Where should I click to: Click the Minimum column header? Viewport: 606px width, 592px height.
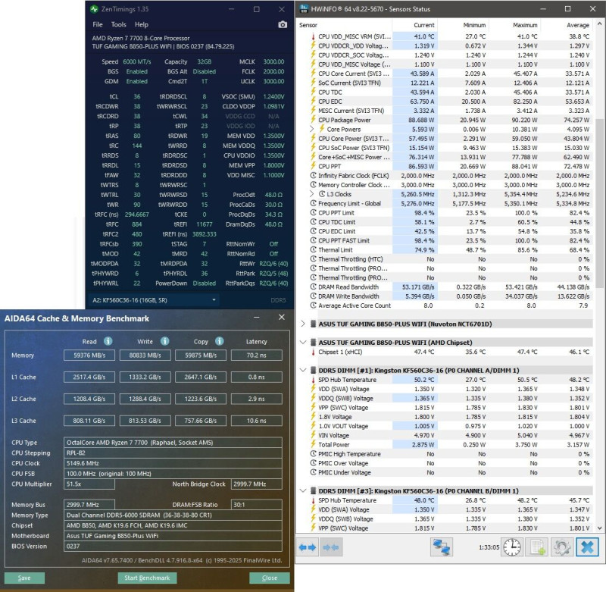[x=463, y=25]
